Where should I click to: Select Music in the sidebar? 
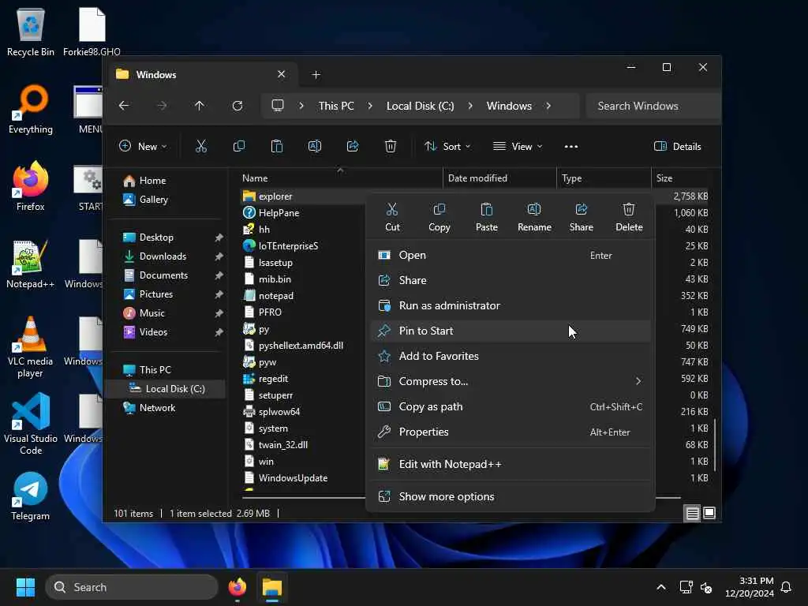click(152, 313)
